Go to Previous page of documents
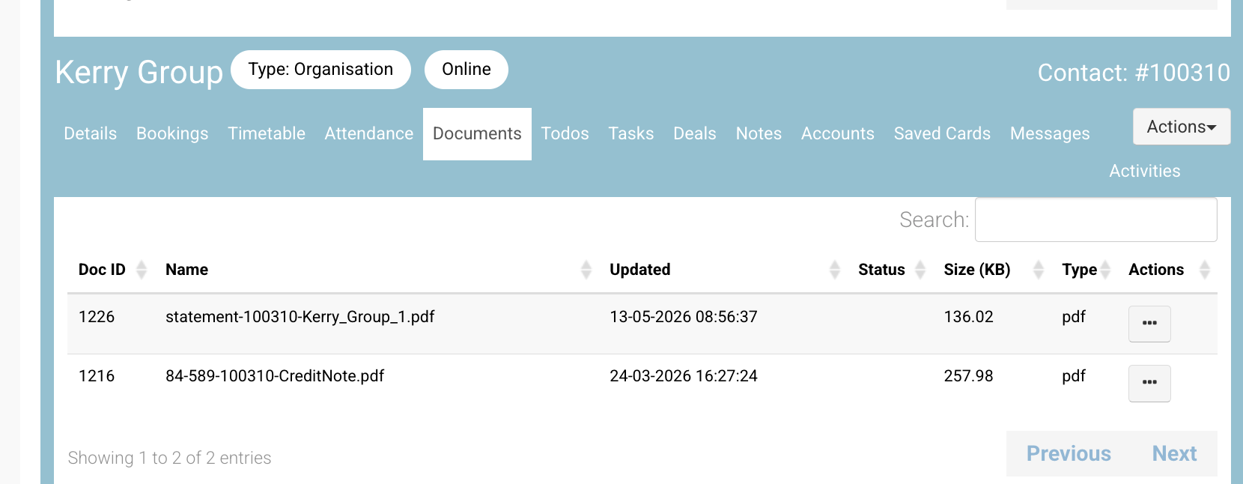Viewport: 1243px width, 484px height. pyautogui.click(x=1069, y=453)
